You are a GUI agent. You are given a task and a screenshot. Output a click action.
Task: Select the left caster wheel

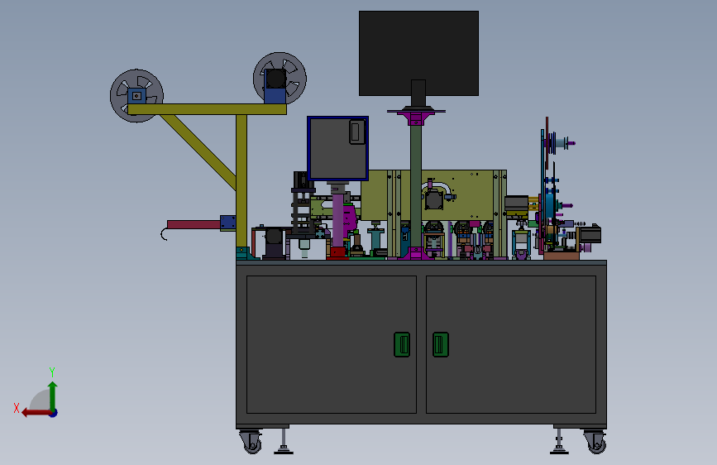(x=251, y=442)
